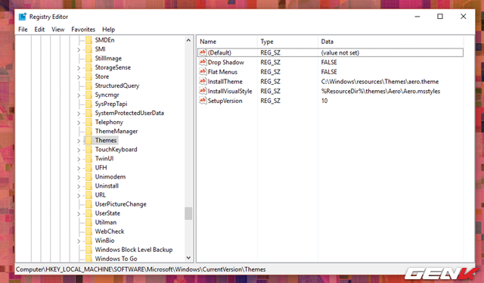Select the SetupVersion value icon
The image size is (484, 283).
(203, 101)
